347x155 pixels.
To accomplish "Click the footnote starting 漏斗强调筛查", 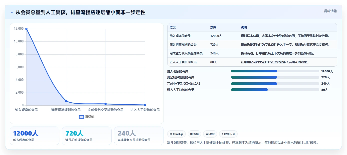I will coord(243,143).
